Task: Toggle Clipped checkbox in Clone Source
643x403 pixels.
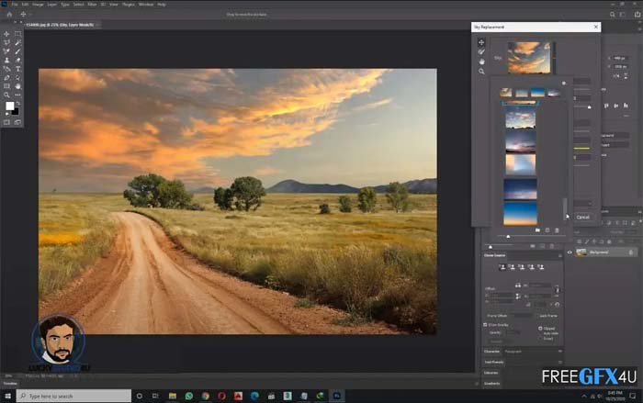Action: (540, 329)
